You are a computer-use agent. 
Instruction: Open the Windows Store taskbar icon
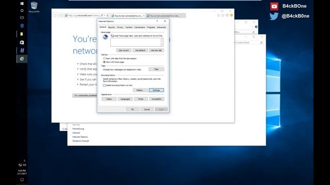pos(22,42)
